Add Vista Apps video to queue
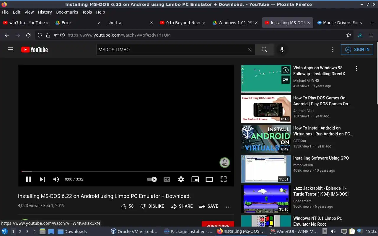The image size is (378, 236). (285, 80)
